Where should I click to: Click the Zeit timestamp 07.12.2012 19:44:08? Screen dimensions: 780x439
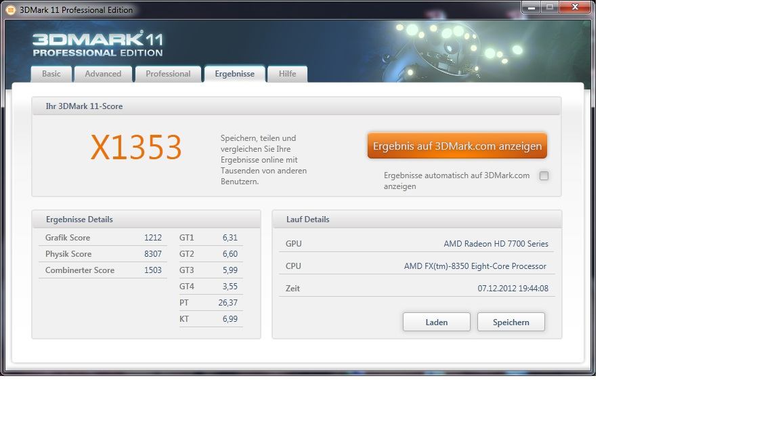(513, 288)
